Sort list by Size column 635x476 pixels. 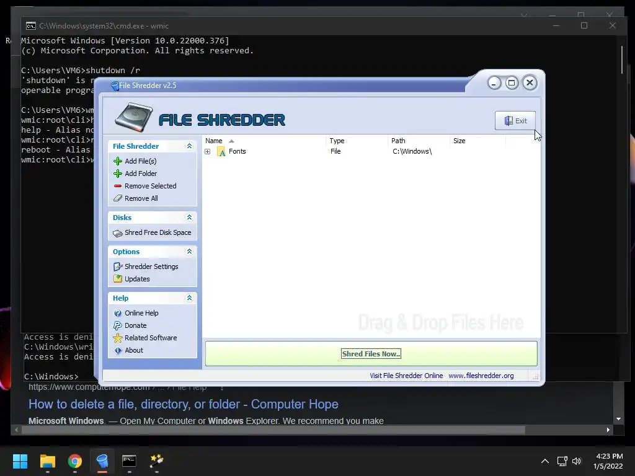(478, 141)
